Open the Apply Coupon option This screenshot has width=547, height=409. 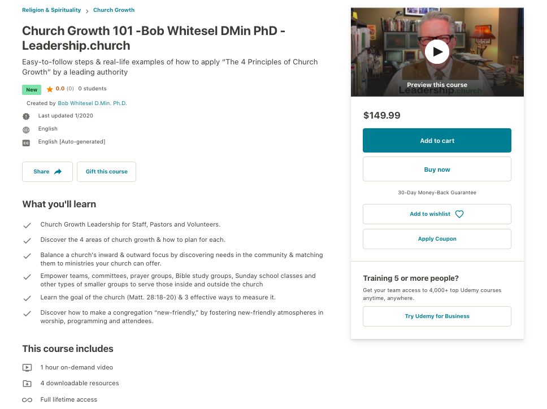click(437, 239)
